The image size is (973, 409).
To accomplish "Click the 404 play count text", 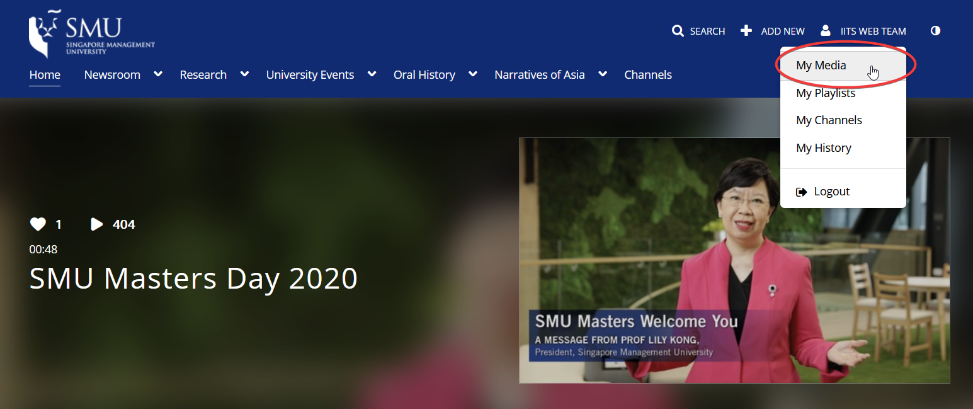I will pyautogui.click(x=123, y=224).
